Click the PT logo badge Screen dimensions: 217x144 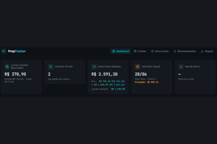coord(4,51)
